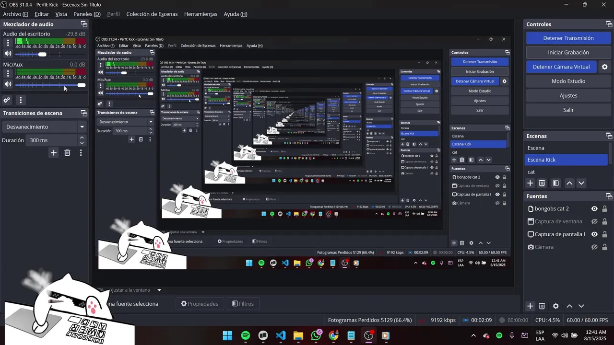This screenshot has width=614, height=345.
Task: Open Mic/Aux three-dot options menu
Action: pos(8,73)
